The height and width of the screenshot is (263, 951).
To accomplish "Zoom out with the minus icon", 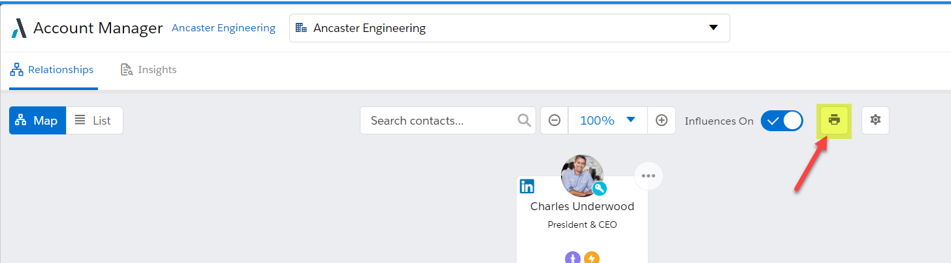I will coord(555,121).
